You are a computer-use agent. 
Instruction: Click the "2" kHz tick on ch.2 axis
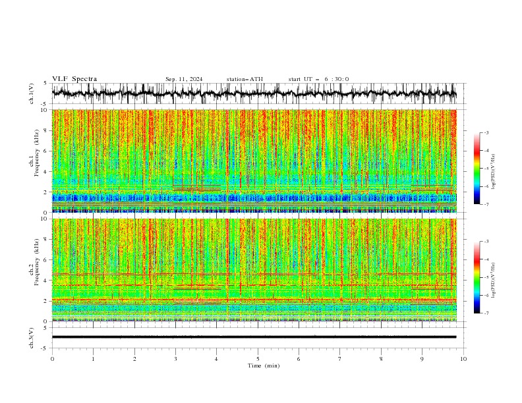click(x=46, y=301)
